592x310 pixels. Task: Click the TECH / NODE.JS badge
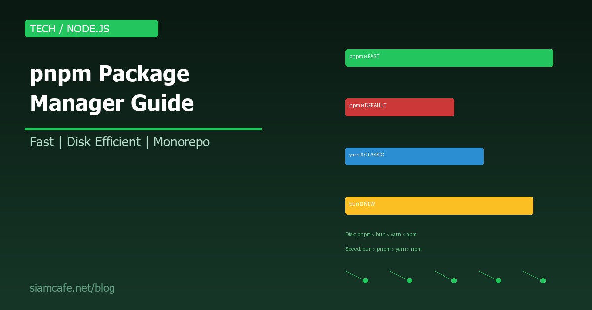(x=91, y=29)
